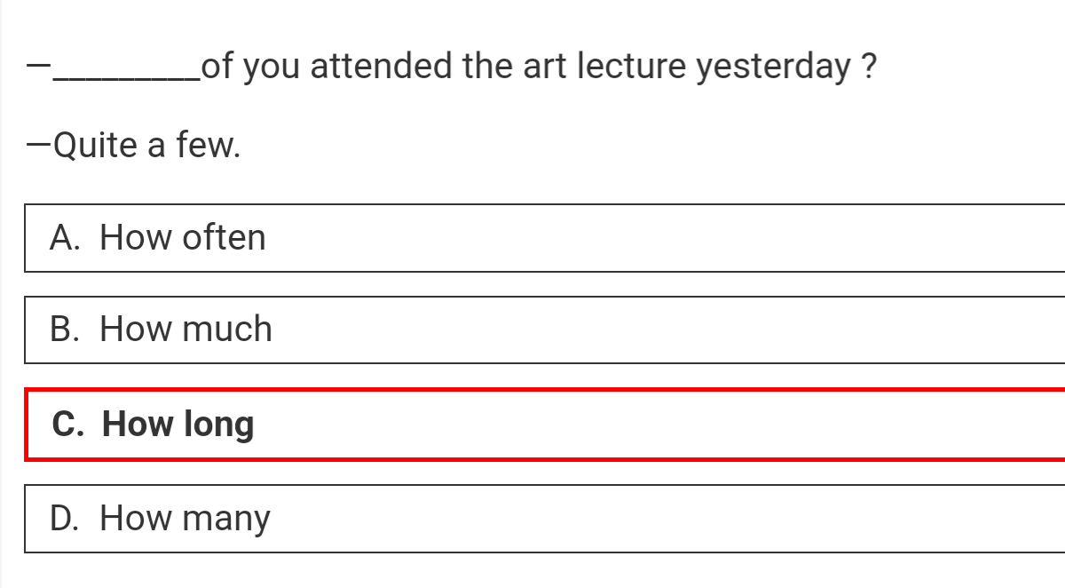Click the letter 'D.' label

66,519
